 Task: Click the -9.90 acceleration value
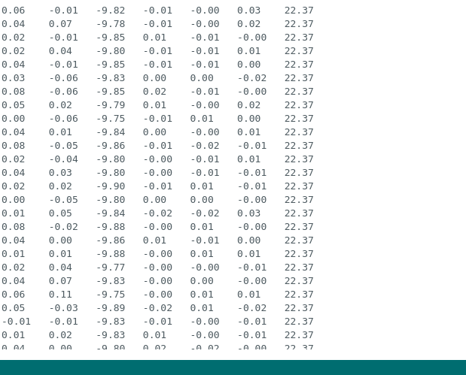point(111,186)
